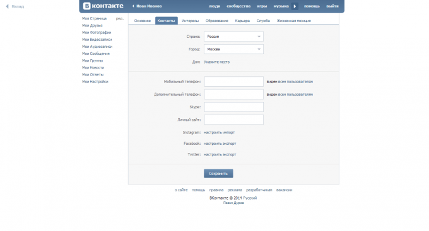429x231 pixels.
Task: Open музыка in the top menu
Action: pos(281,6)
